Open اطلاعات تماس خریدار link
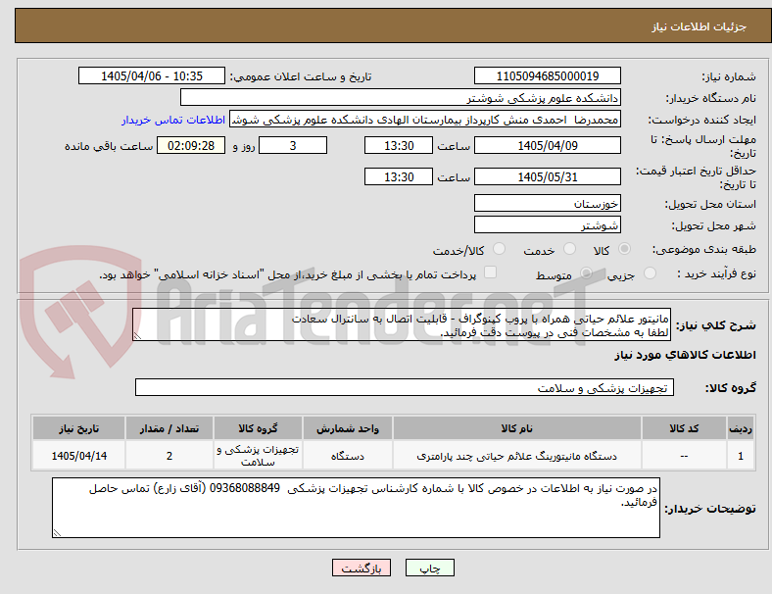The height and width of the screenshot is (594, 772). pyautogui.click(x=173, y=120)
